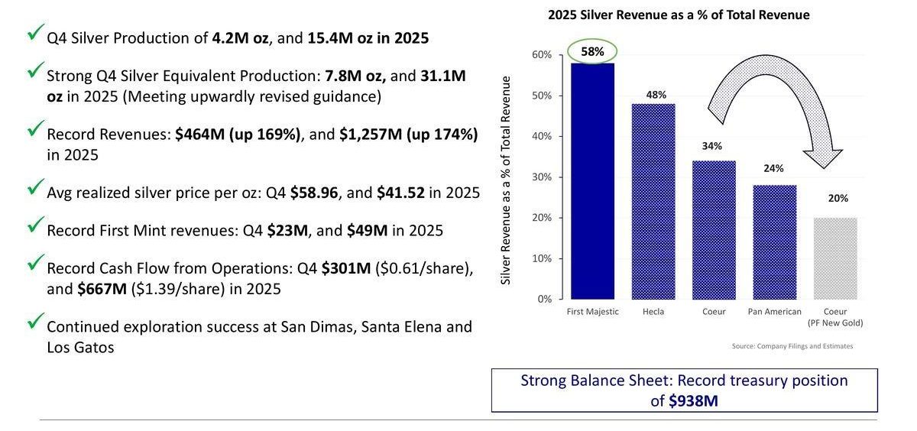
Task: Select the Pan American bar
Action: [773, 241]
